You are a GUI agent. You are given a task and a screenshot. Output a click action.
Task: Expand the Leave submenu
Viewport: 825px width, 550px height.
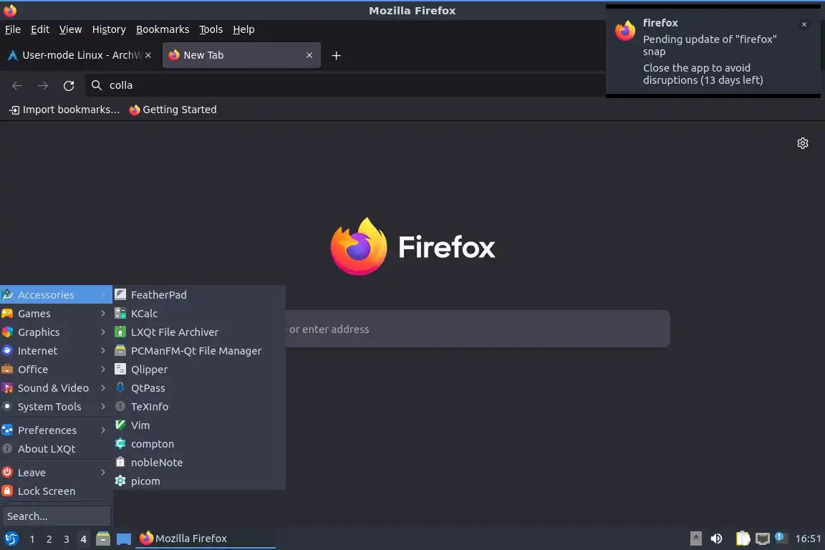pyautogui.click(x=55, y=473)
